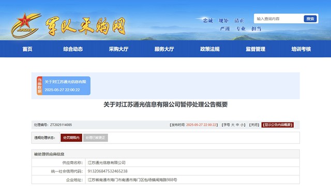Select the 处罚期限内 status button
The width and height of the screenshot is (331, 186).
click(71, 138)
